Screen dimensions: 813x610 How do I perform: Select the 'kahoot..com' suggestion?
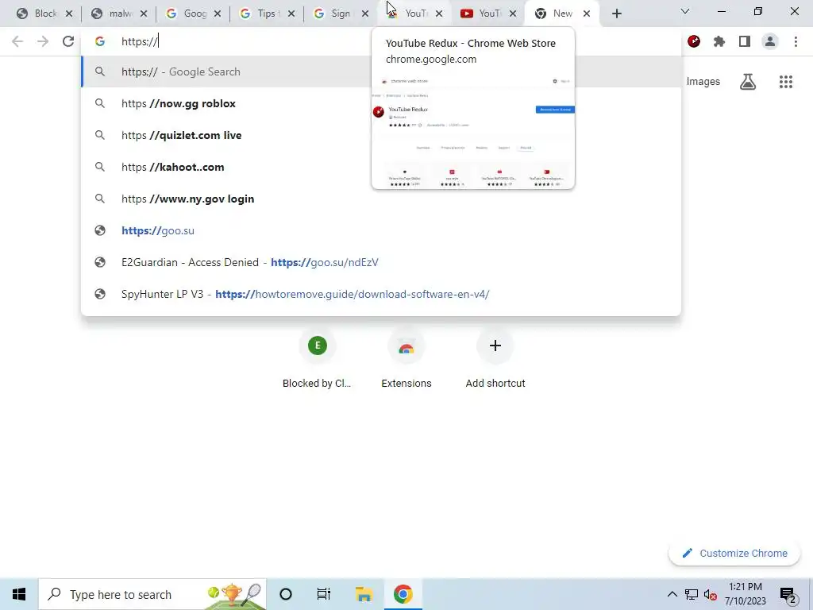click(x=381, y=167)
